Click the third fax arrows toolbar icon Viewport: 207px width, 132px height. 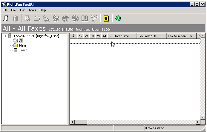[75, 18]
